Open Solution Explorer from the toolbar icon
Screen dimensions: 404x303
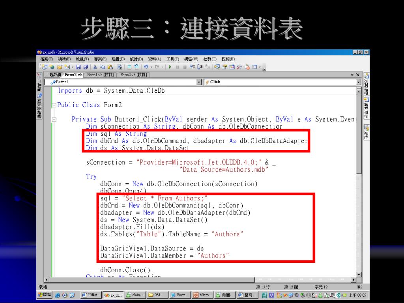[x=217, y=67]
